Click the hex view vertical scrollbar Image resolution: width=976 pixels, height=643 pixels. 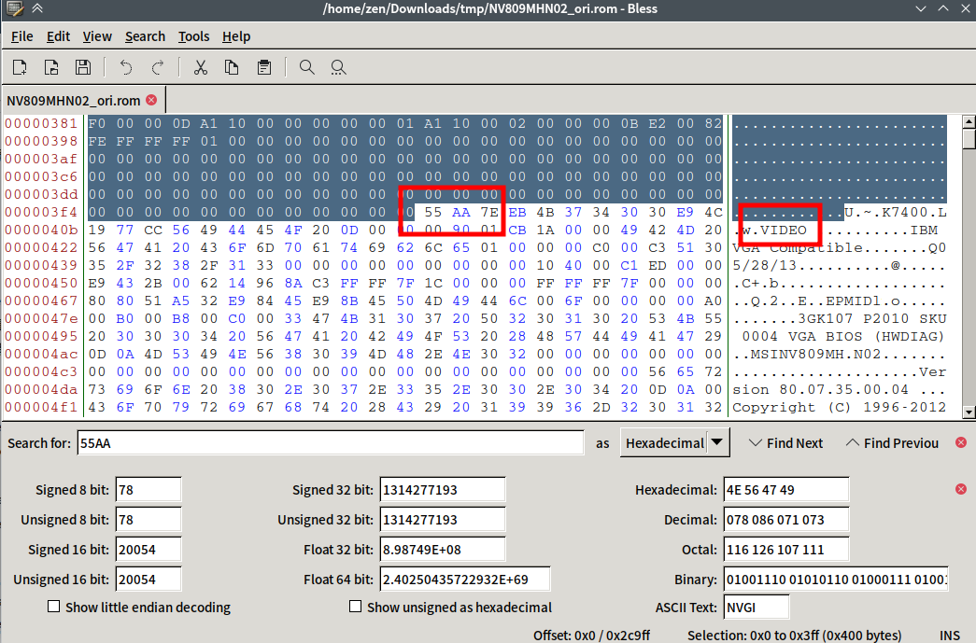click(969, 271)
